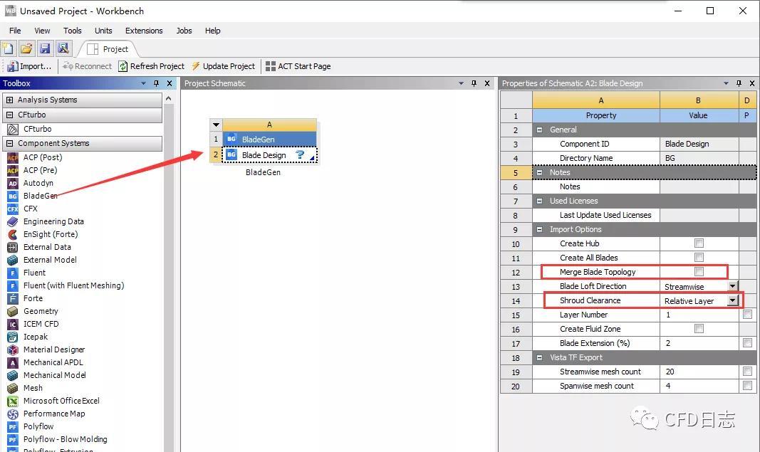This screenshot has height=452, width=760.
Task: Toggle the Create Fluid Zone checkbox
Action: point(699,329)
